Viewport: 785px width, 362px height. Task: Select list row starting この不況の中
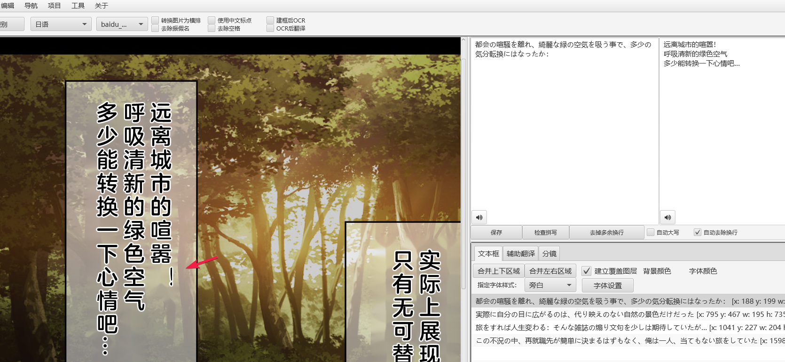(x=628, y=340)
